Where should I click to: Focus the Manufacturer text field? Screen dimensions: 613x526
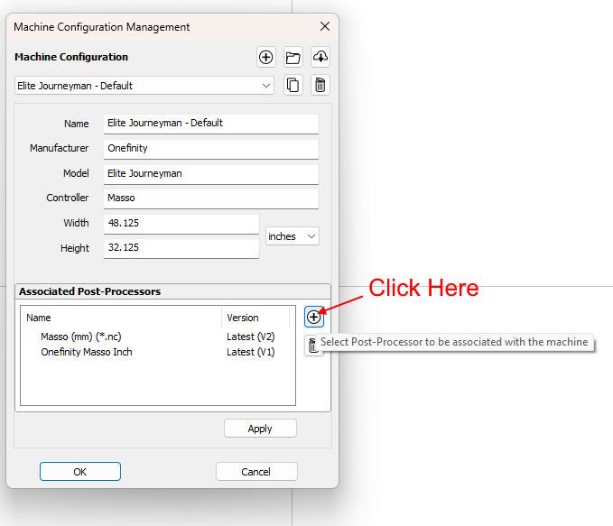click(210, 149)
